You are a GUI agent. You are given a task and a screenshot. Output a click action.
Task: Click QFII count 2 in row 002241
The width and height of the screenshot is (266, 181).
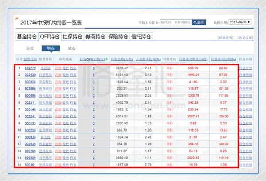[x=94, y=117]
